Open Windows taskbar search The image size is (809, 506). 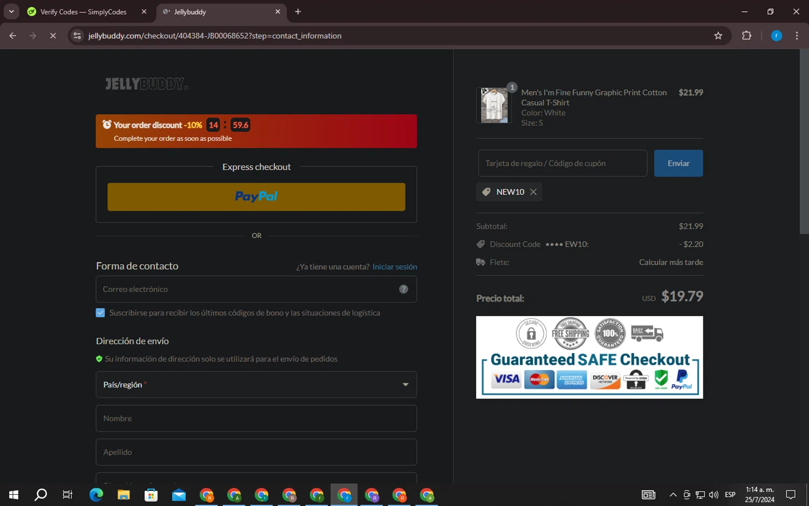pyautogui.click(x=40, y=495)
